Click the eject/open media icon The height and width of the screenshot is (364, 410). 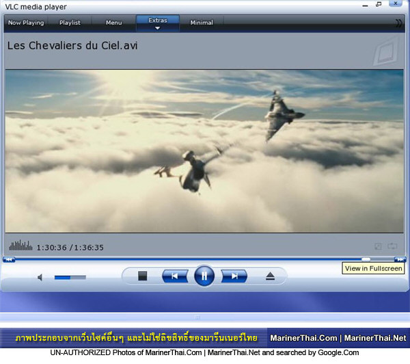tap(270, 276)
